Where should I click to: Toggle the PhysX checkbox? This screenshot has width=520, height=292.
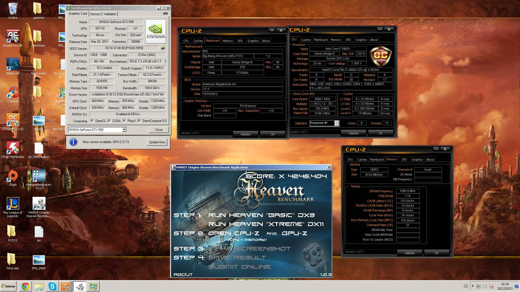[x=124, y=121]
